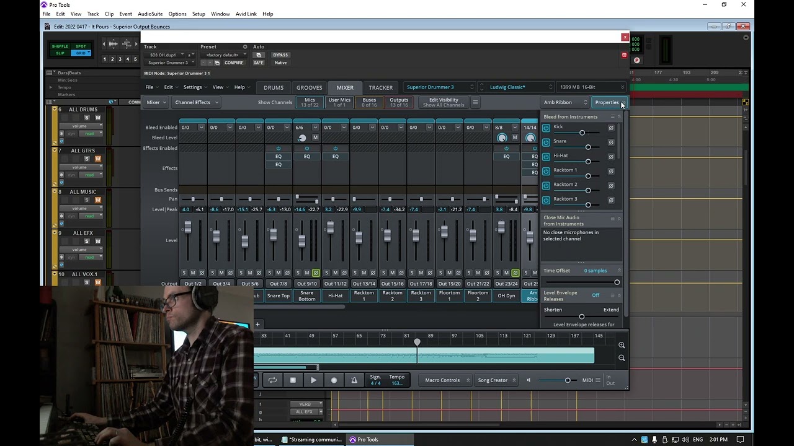
Task: Click the Properties button
Action: pyautogui.click(x=609, y=102)
